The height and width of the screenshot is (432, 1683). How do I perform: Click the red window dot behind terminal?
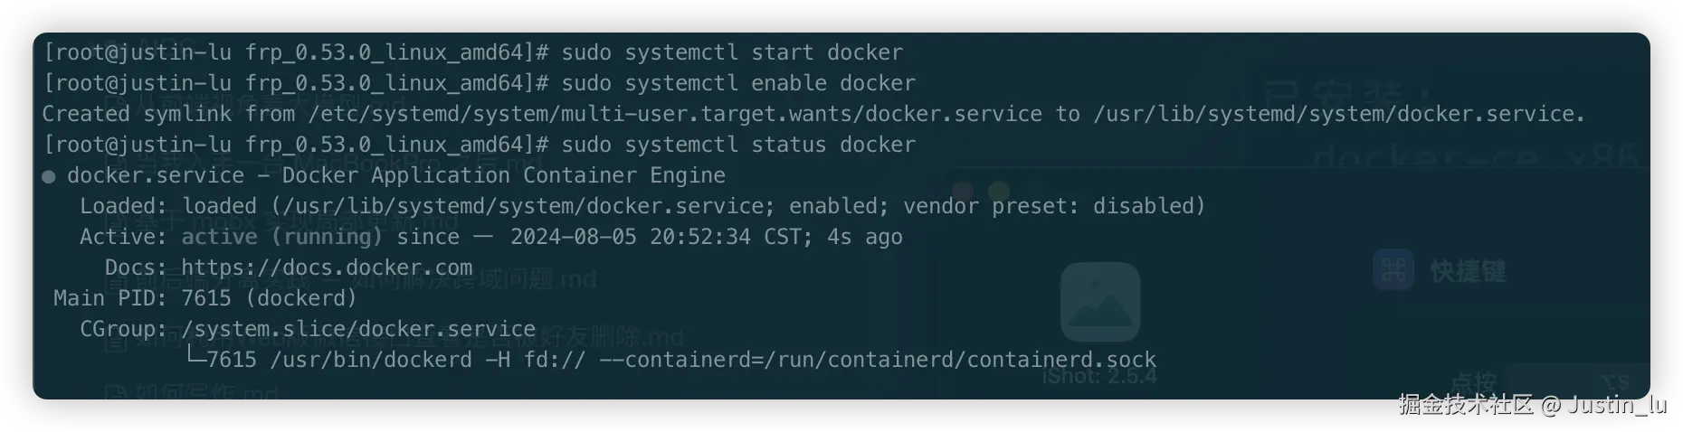(963, 191)
